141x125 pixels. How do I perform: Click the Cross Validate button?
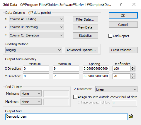pyautogui.click(x=123, y=50)
